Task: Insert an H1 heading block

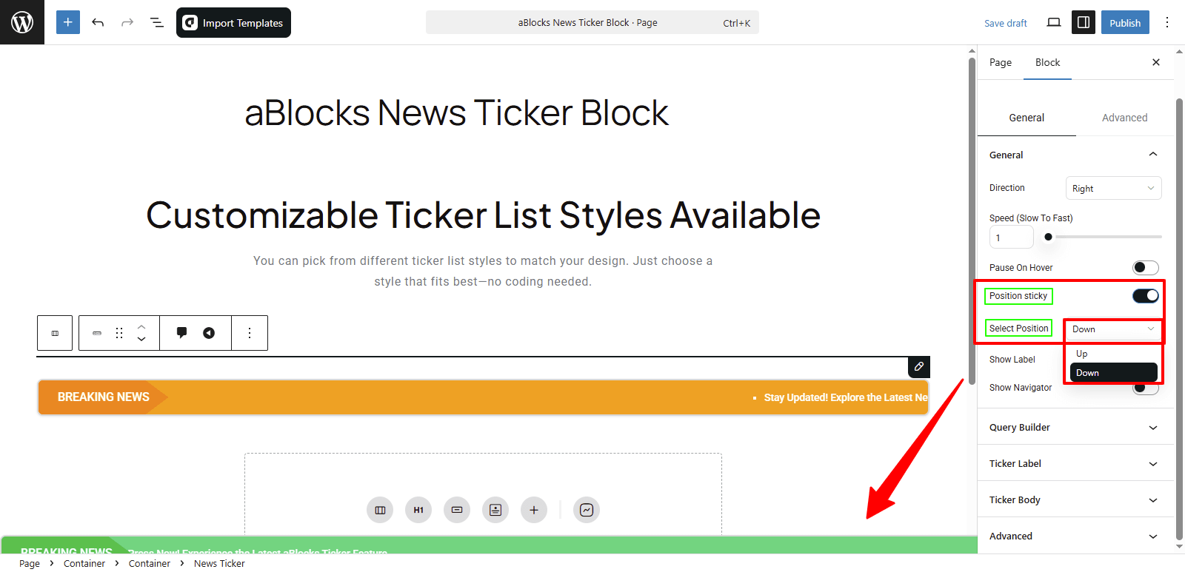Action: [418, 510]
